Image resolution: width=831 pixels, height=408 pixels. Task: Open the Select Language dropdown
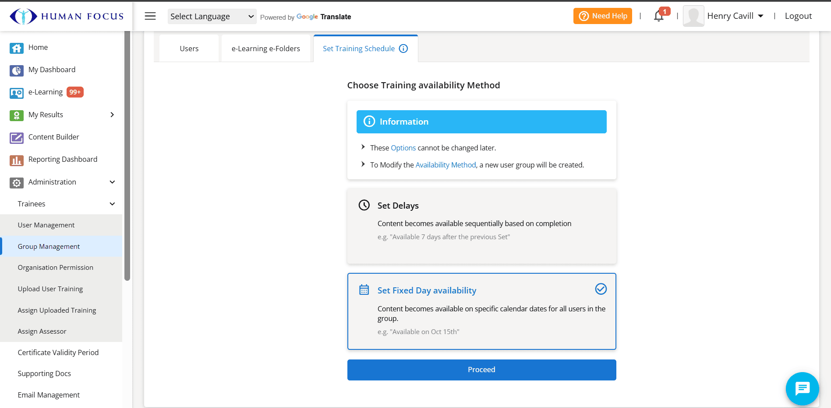coord(212,16)
